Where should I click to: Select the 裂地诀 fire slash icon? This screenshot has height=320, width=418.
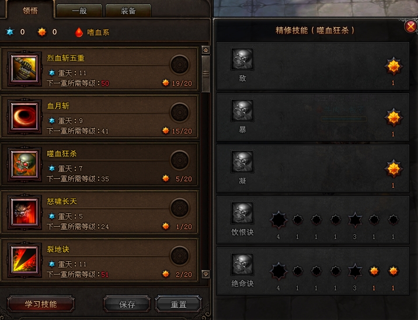coord(25,260)
